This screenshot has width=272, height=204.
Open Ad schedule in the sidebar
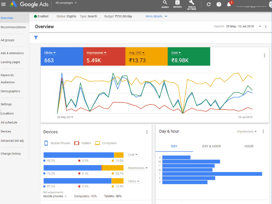point(9,122)
